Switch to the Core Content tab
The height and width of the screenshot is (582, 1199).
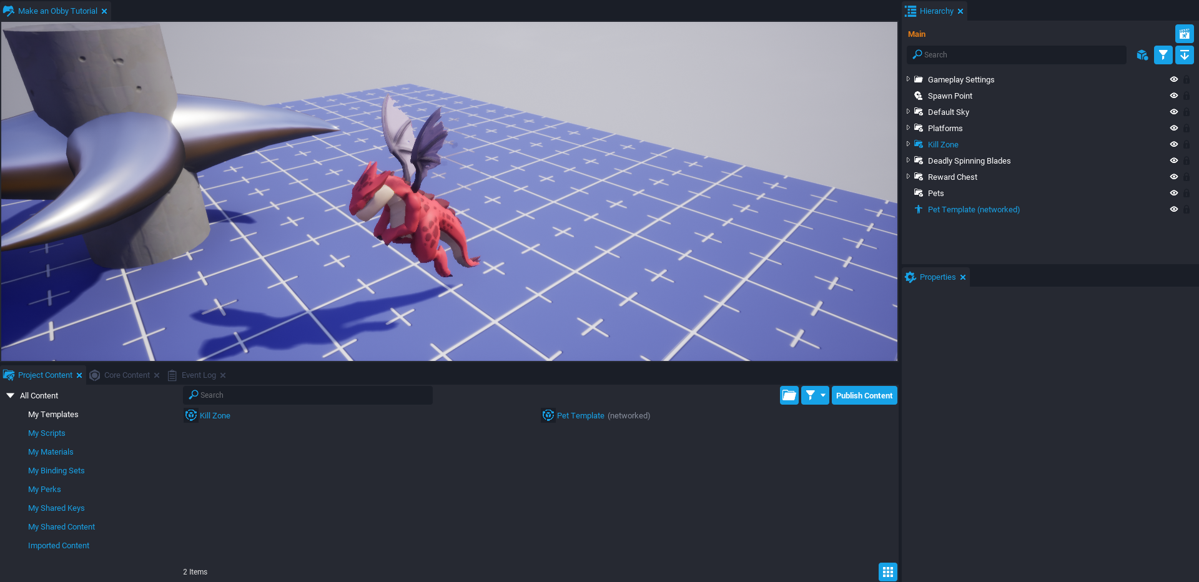coord(127,375)
